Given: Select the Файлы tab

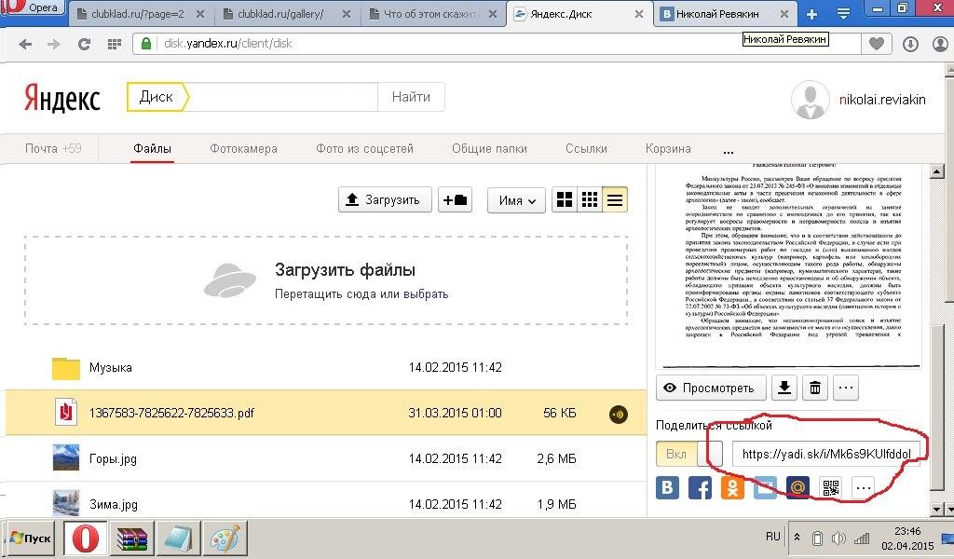Looking at the screenshot, I should tap(152, 148).
